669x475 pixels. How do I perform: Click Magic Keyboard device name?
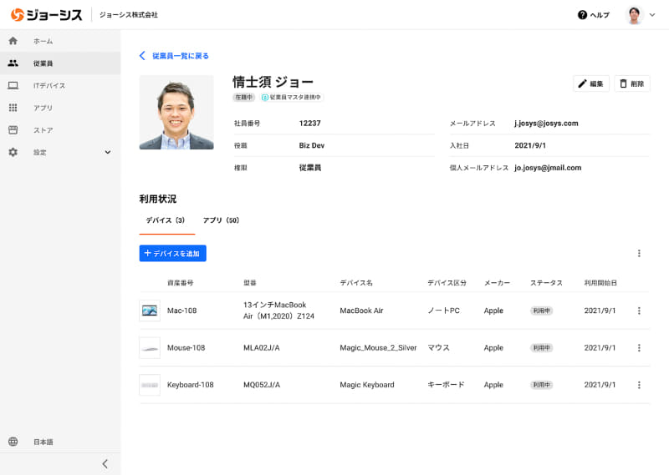(367, 385)
